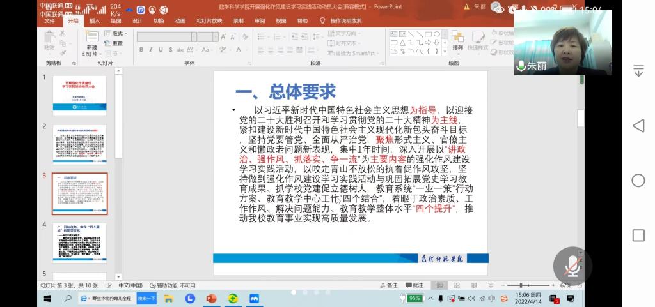Toggle Italic text formatting
655x307 pixels.
pyautogui.click(x=152, y=50)
